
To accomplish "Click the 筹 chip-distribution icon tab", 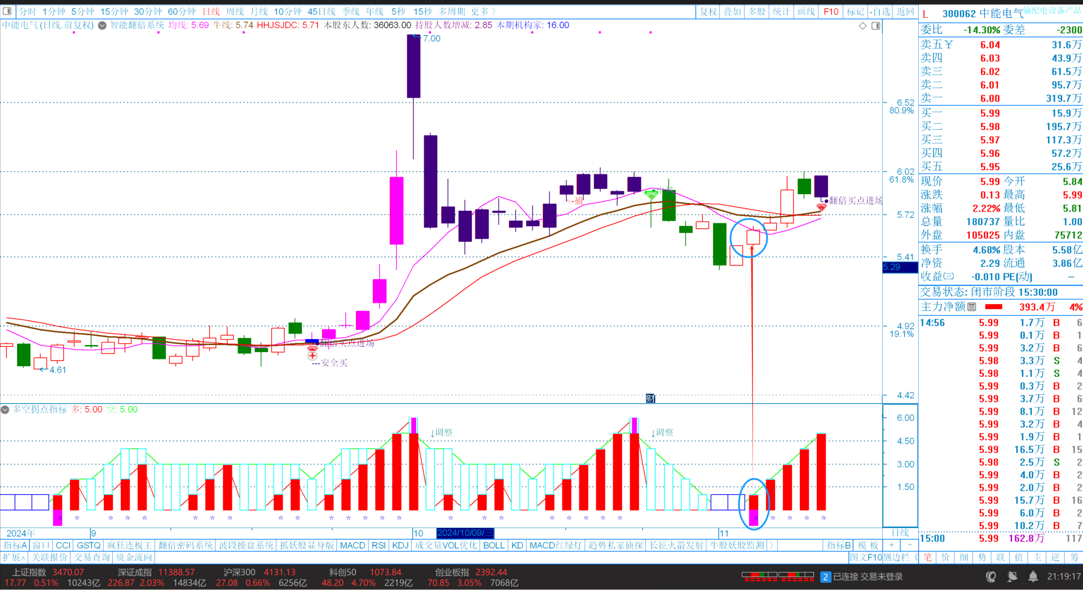I will (1075, 557).
